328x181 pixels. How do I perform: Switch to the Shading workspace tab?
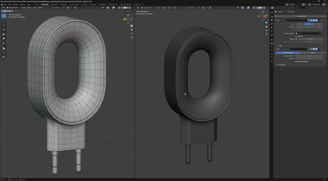click(x=84, y=4)
